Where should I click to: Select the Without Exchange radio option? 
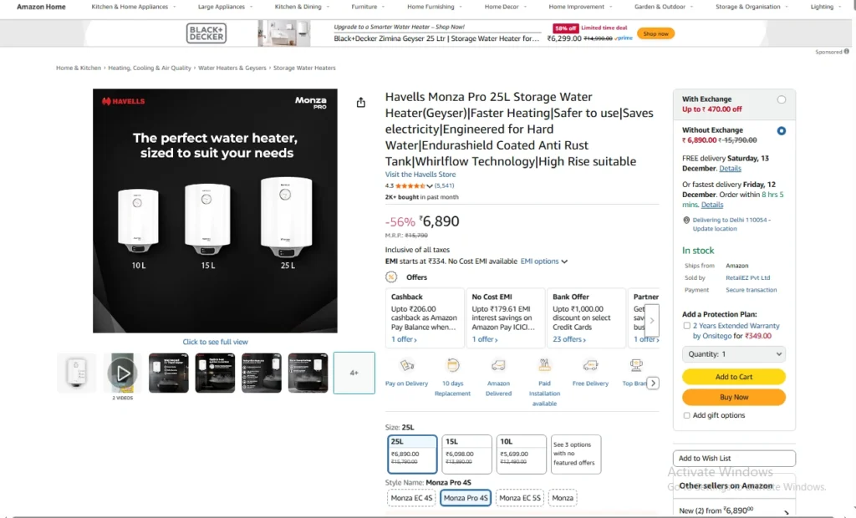[x=782, y=131]
